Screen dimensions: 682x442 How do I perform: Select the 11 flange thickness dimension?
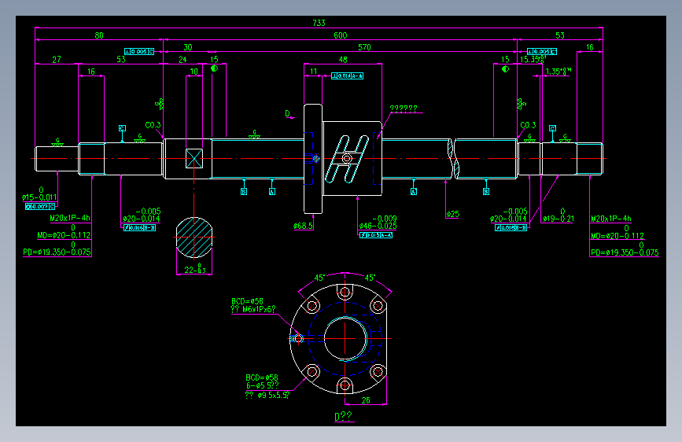point(314,72)
